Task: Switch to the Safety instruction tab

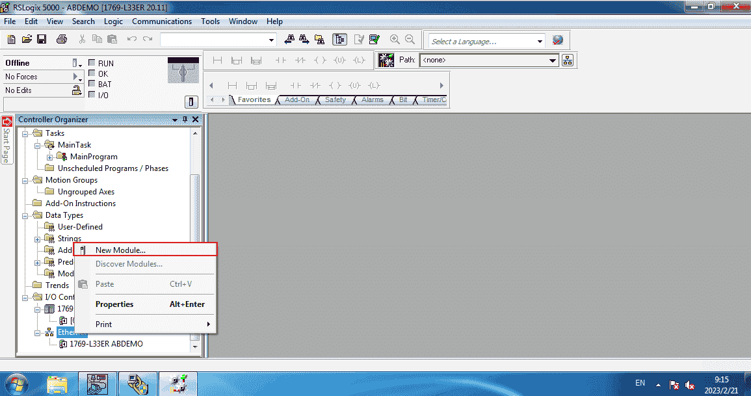Action: click(336, 99)
